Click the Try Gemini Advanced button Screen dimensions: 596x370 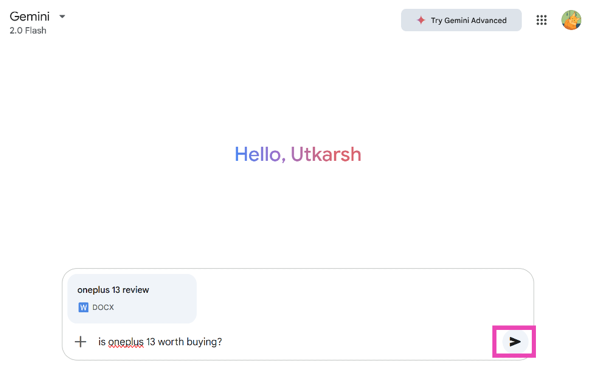point(461,20)
